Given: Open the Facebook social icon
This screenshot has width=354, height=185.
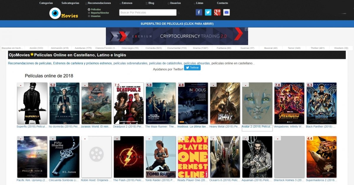Looking at the screenshot, I should 199,12.
